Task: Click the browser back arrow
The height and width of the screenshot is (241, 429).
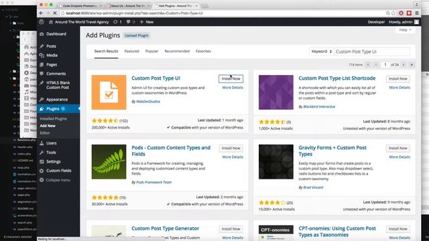Action: 41,13
